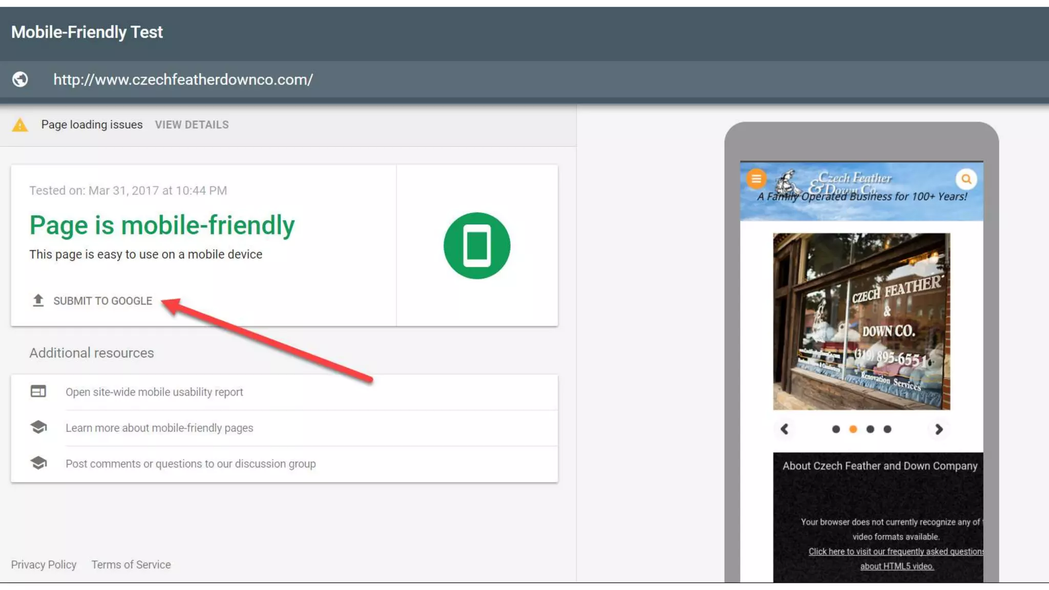Advance carousel with right chevron
Screen dimensions: 1049x590
[x=938, y=429]
